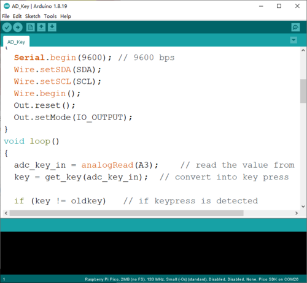307x283 pixels.
Task: Open the Sketch menu
Action: coord(33,16)
